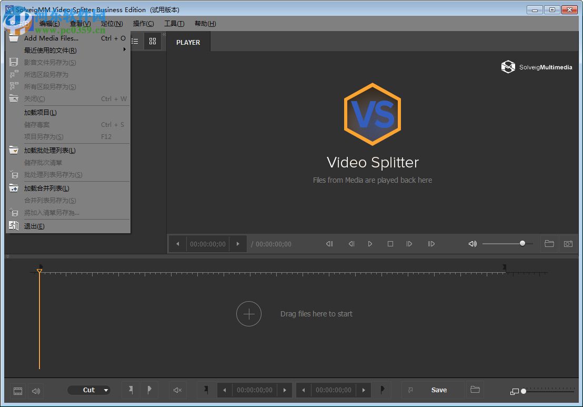This screenshot has width=583, height=407.
Task: Take a snapshot with the camera icon
Action: click(x=568, y=244)
